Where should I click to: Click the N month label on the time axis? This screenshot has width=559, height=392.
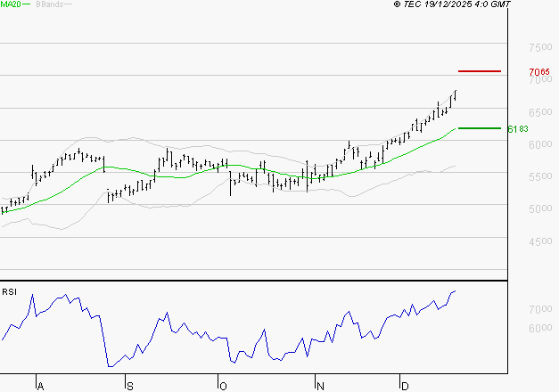pos(320,387)
